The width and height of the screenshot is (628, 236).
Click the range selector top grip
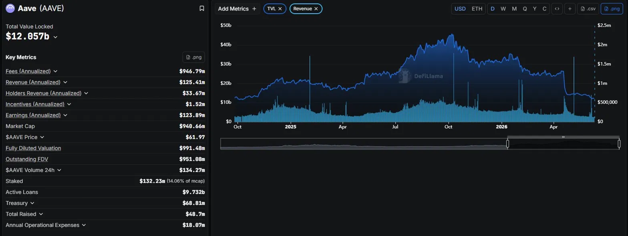563,137
